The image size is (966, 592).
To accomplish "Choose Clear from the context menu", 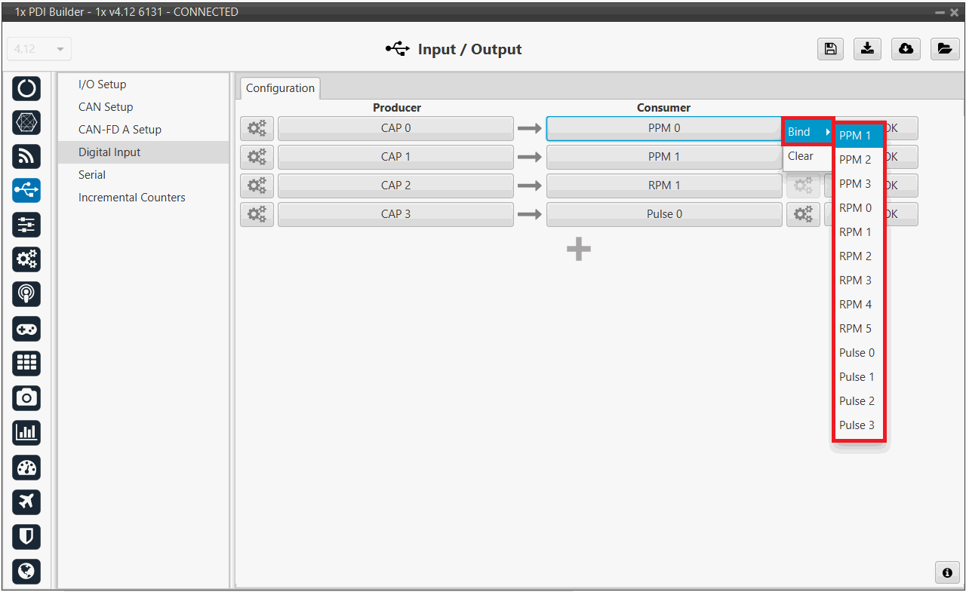I will tap(801, 156).
